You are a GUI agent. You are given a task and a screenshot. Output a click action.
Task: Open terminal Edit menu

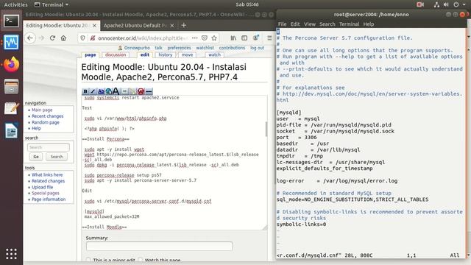[295, 24]
